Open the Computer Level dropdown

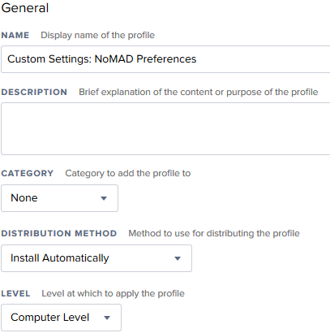pos(61,318)
